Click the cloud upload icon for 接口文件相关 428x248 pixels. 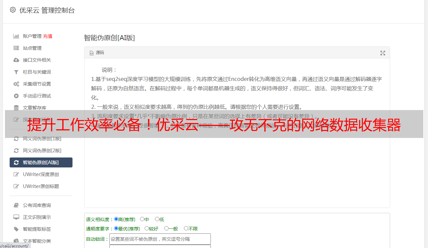click(x=16, y=60)
